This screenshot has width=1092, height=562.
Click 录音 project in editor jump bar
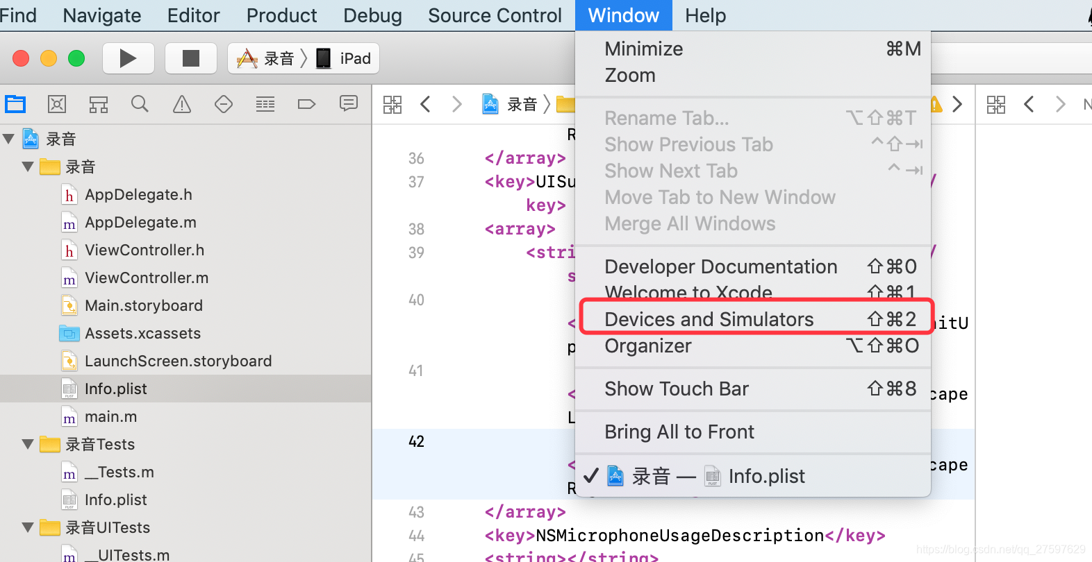(522, 105)
